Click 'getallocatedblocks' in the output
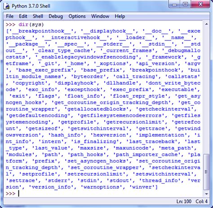Screen dimensions: 213x208 97,109
